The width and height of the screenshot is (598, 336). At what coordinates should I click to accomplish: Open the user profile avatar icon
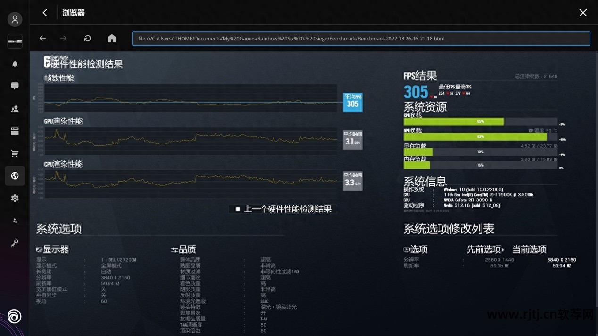pyautogui.click(x=15, y=19)
